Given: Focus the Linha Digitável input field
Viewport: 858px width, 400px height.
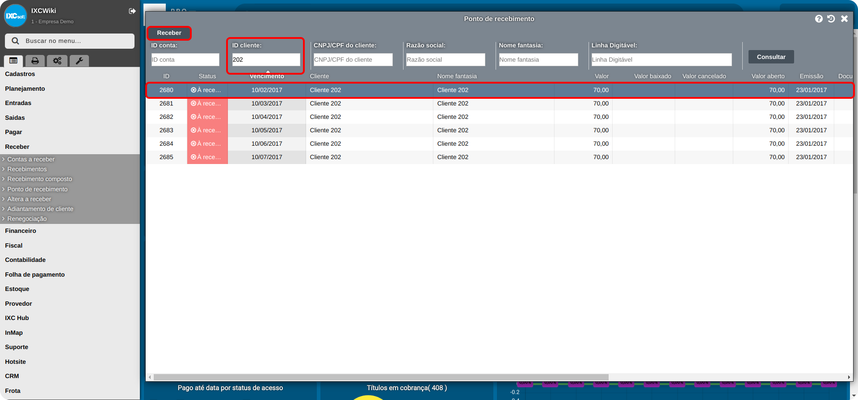Looking at the screenshot, I should click(x=662, y=59).
